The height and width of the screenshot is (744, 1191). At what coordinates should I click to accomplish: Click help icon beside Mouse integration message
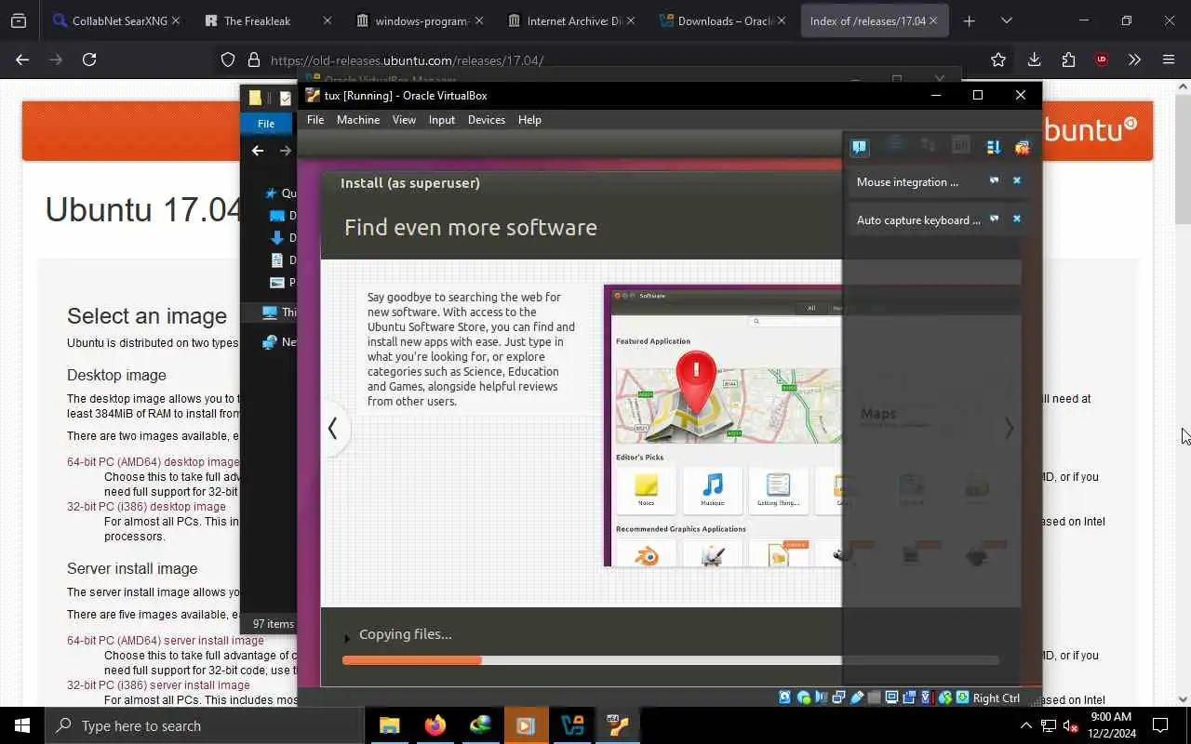pos(994,180)
